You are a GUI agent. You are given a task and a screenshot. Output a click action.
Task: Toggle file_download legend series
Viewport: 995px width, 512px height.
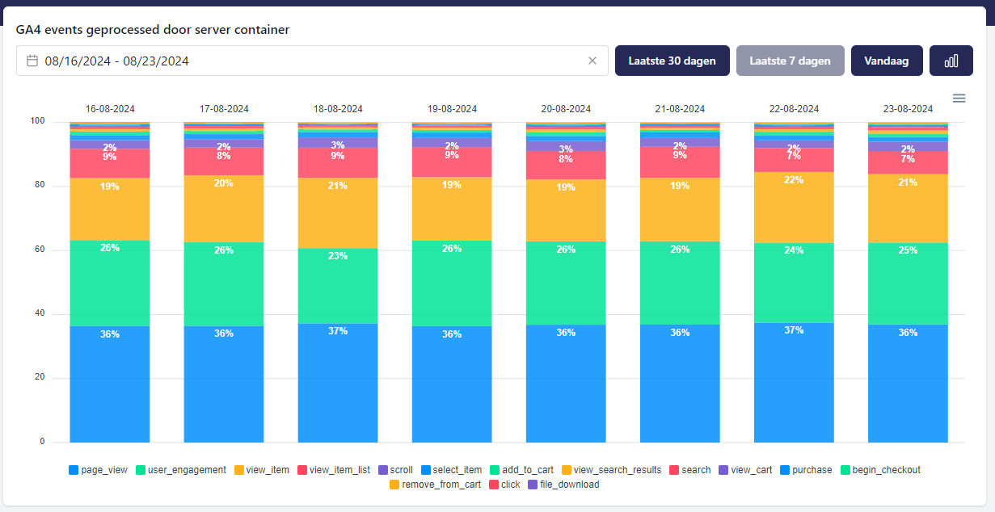tap(569, 485)
